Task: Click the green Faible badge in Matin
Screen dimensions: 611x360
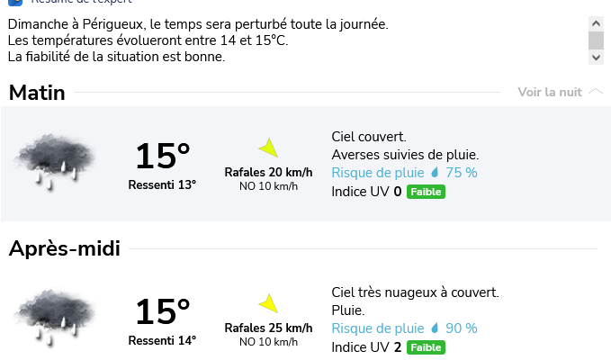Action: 426,192
